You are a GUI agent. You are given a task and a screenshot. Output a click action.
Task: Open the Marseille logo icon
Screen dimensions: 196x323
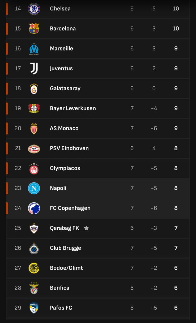tap(34, 49)
